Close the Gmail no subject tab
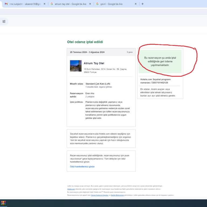Screen dimensions: 207x207 click(44, 4)
